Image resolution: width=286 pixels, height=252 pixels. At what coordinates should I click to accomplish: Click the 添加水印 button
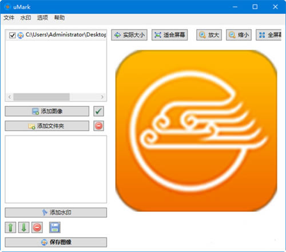coord(56,212)
